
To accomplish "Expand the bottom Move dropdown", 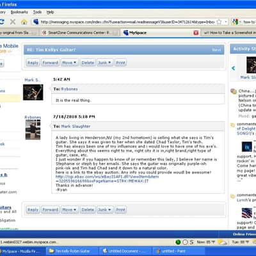I will pyautogui.click(x=70, y=210).
